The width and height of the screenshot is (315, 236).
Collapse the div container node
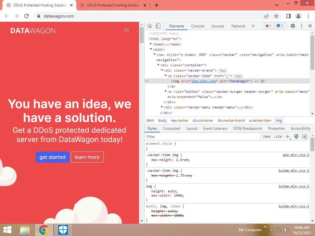(x=158, y=65)
